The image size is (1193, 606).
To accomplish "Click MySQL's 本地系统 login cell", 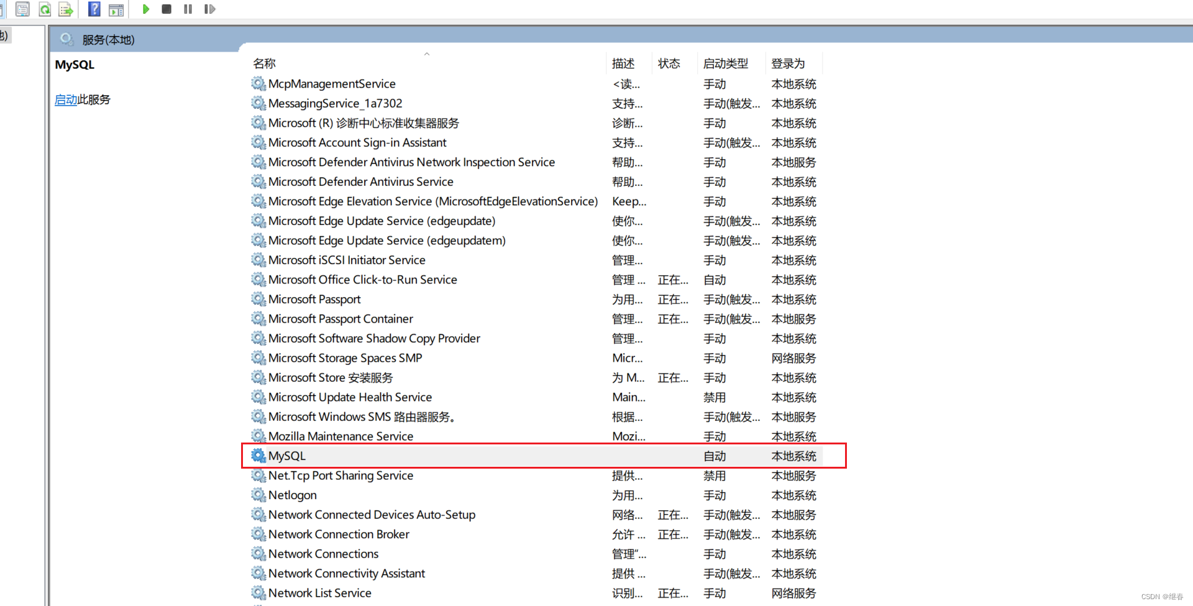I will point(793,456).
